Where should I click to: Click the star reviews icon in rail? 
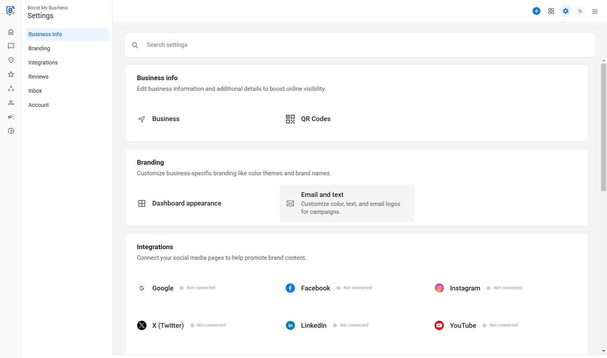click(x=11, y=74)
